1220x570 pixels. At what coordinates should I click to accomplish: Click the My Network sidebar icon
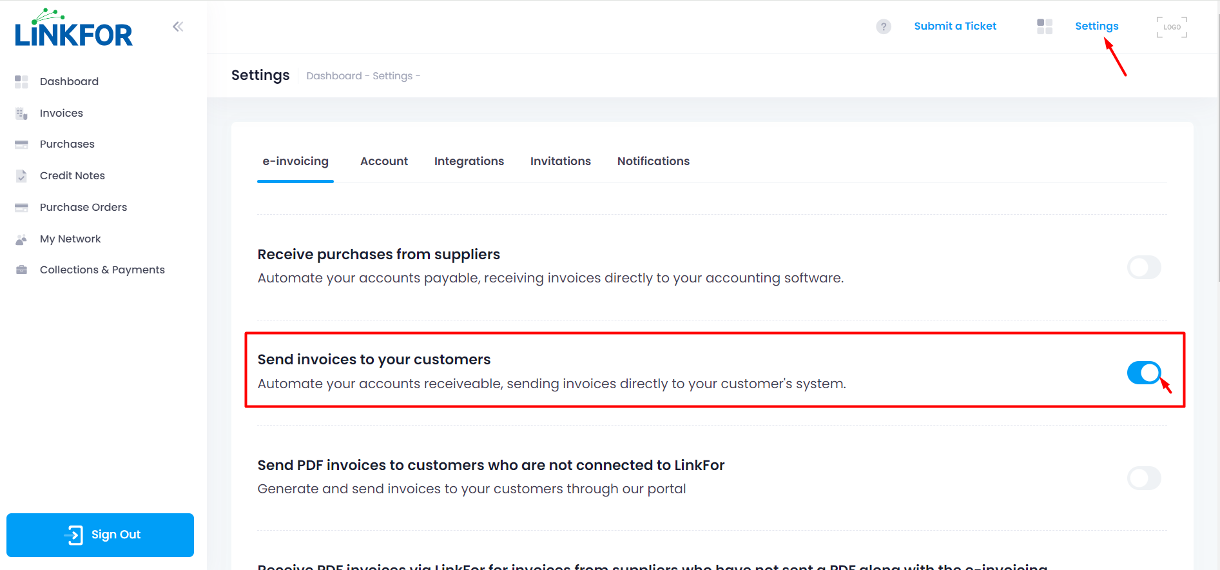[x=21, y=239]
